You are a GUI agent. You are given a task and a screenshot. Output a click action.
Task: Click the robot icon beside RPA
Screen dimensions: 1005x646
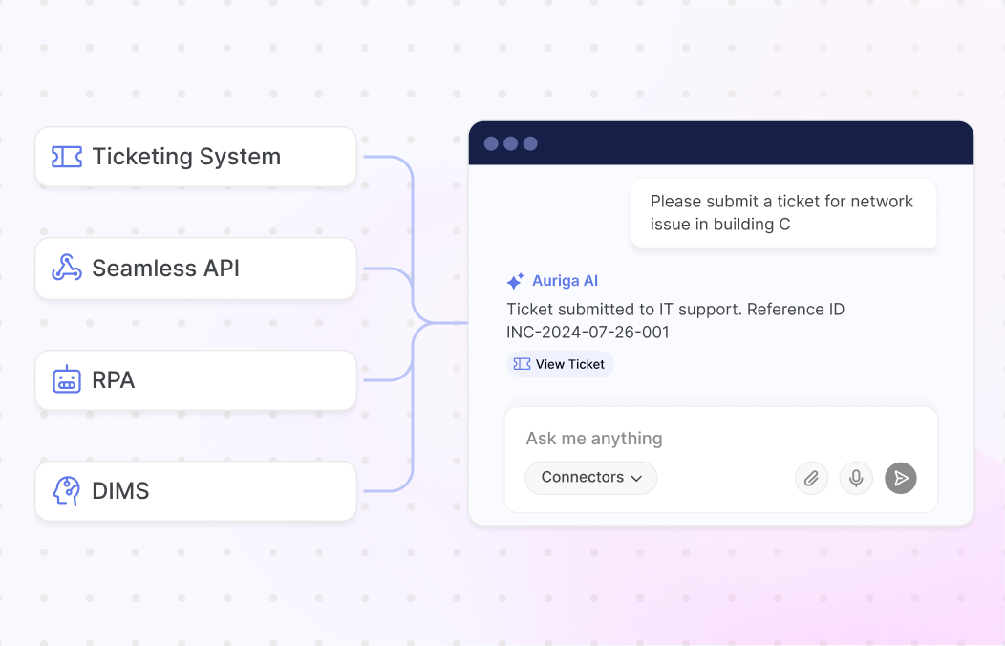point(67,379)
